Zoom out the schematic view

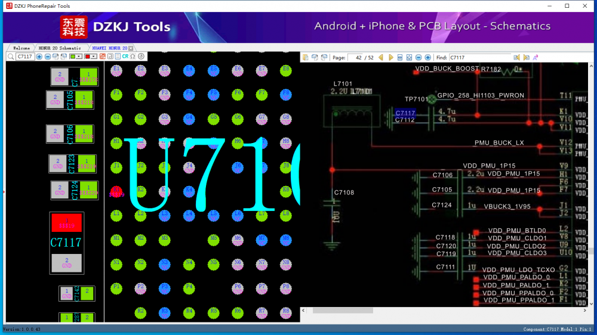(418, 57)
